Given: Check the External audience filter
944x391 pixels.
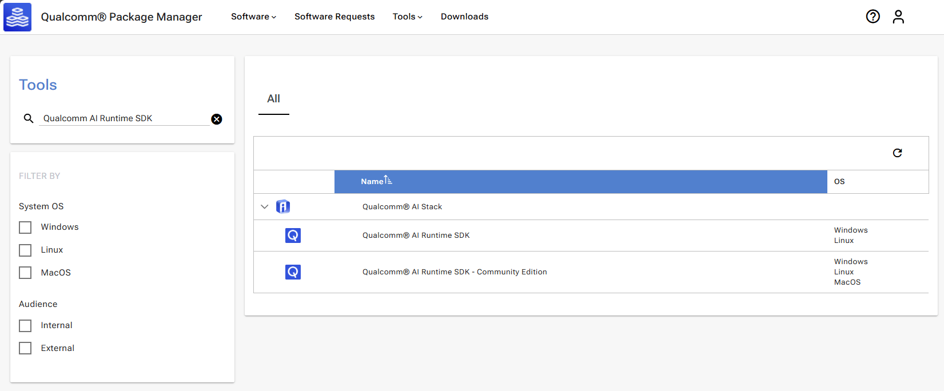Looking at the screenshot, I should click(25, 348).
